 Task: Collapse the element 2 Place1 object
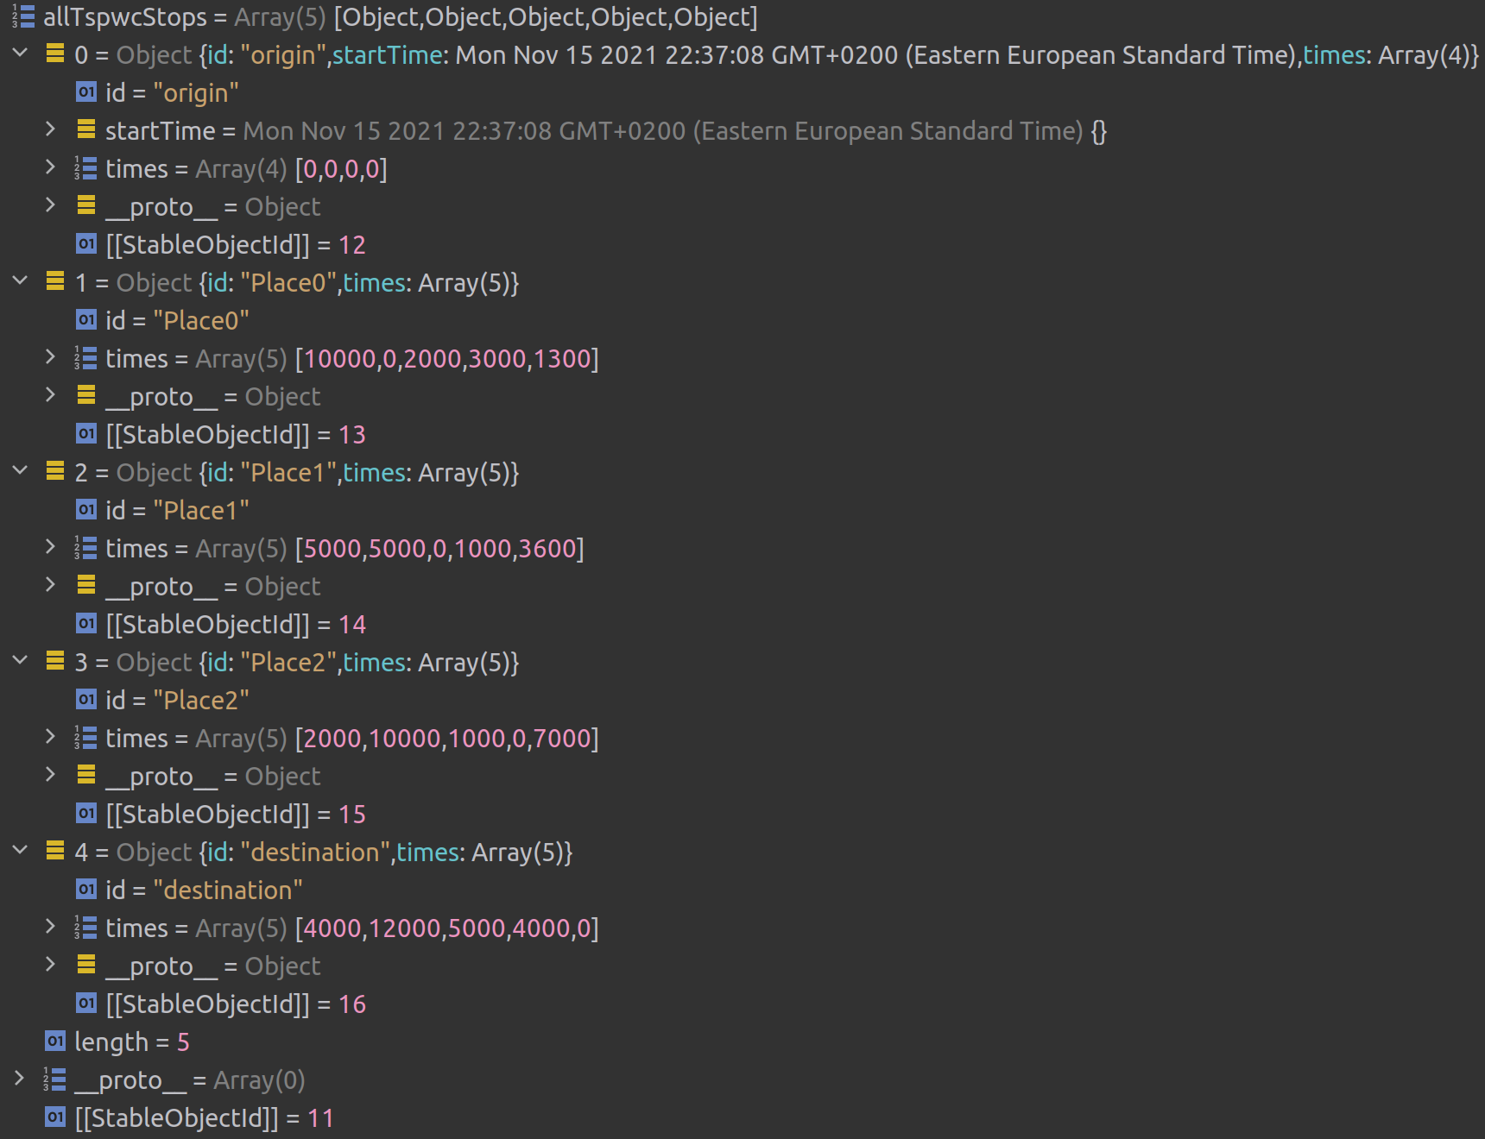20,471
